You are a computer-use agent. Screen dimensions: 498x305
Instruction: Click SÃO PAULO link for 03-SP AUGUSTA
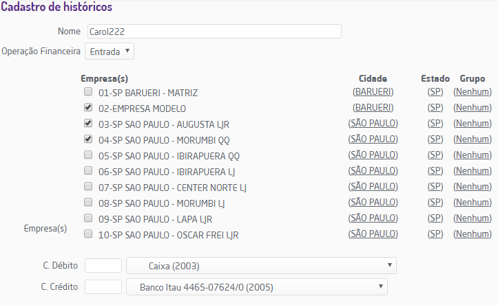click(373, 124)
